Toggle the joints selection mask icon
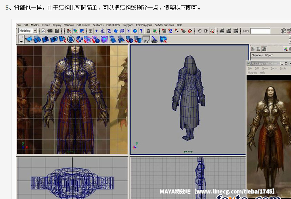 pyautogui.click(x=103, y=31)
